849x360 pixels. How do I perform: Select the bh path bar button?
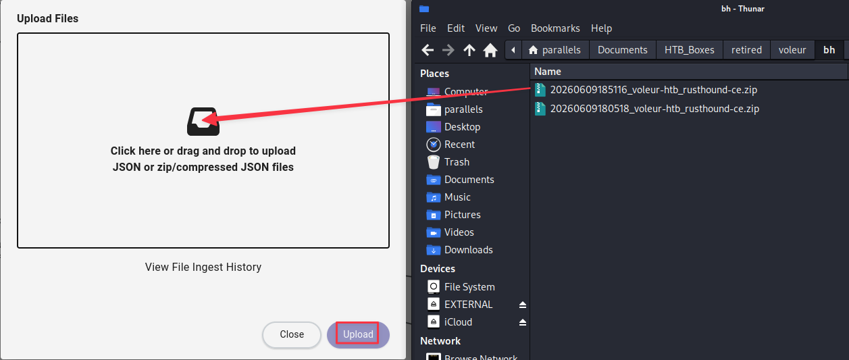(x=829, y=50)
